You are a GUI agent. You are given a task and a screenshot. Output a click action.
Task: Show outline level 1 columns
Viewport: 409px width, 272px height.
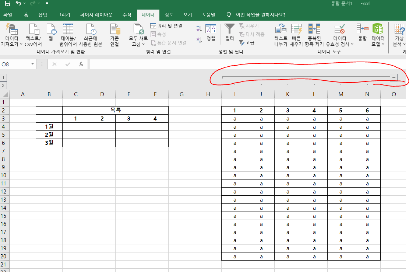3,78
